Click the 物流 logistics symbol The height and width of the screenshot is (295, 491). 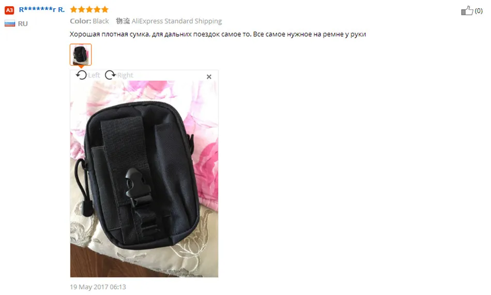123,21
